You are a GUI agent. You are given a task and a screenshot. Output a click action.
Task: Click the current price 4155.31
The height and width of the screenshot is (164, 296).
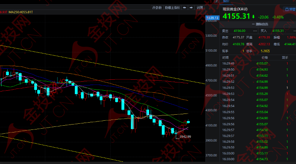click(236, 16)
